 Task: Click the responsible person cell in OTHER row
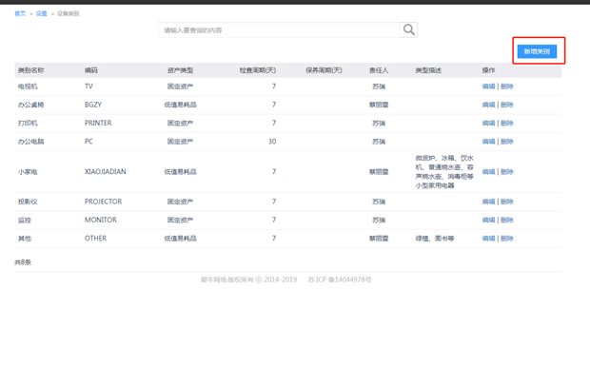click(x=379, y=239)
